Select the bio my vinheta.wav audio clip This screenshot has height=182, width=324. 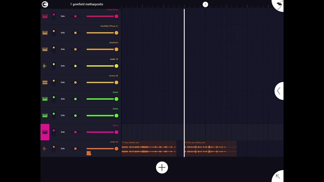point(211,149)
